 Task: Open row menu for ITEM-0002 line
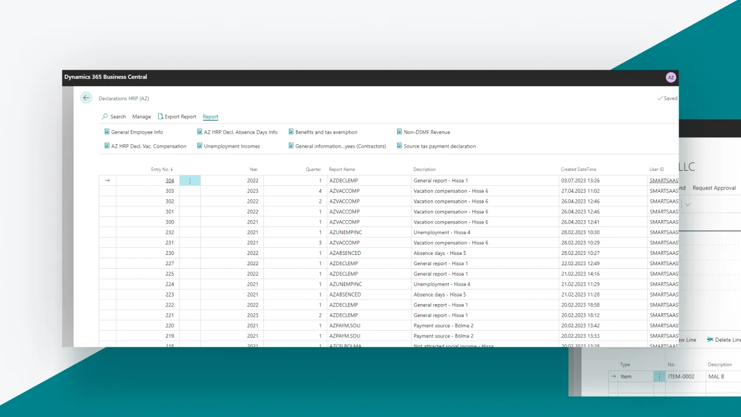pyautogui.click(x=659, y=376)
